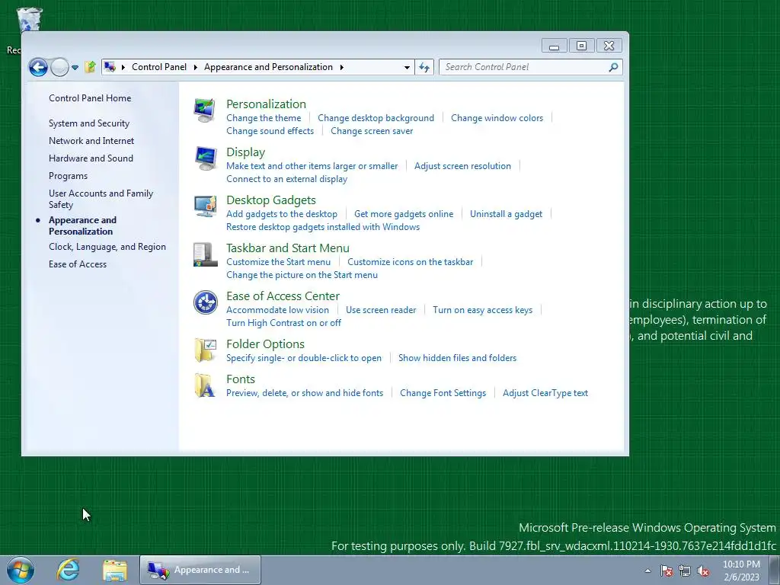The image size is (780, 585).
Task: Click Adjust screen resolution
Action: coord(462,166)
